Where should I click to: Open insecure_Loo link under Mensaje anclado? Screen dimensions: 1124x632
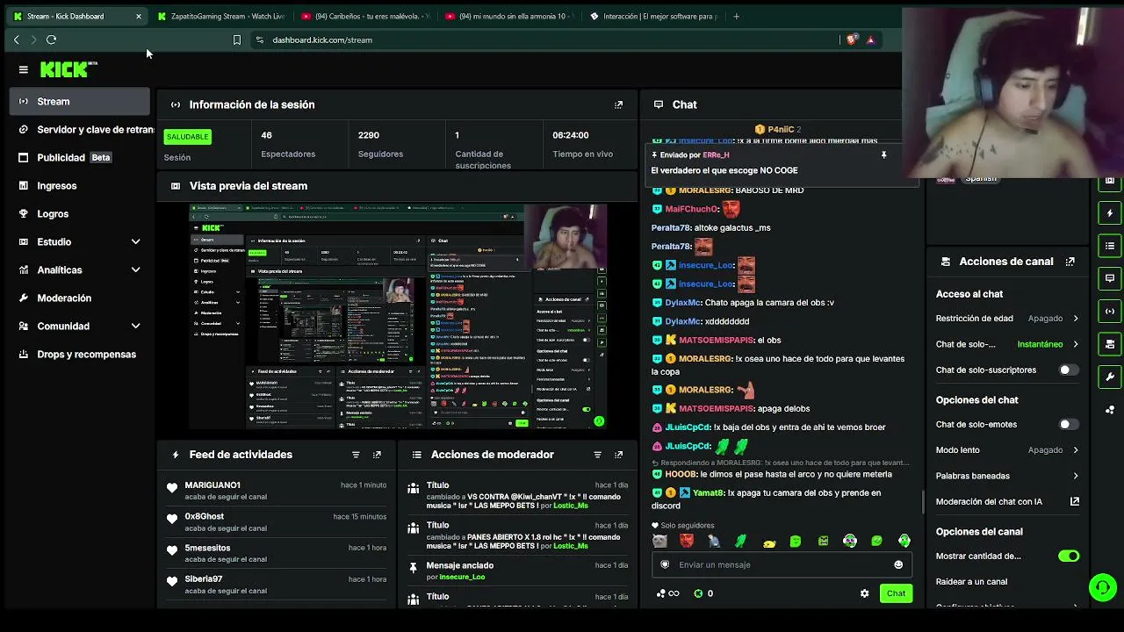[462, 578]
